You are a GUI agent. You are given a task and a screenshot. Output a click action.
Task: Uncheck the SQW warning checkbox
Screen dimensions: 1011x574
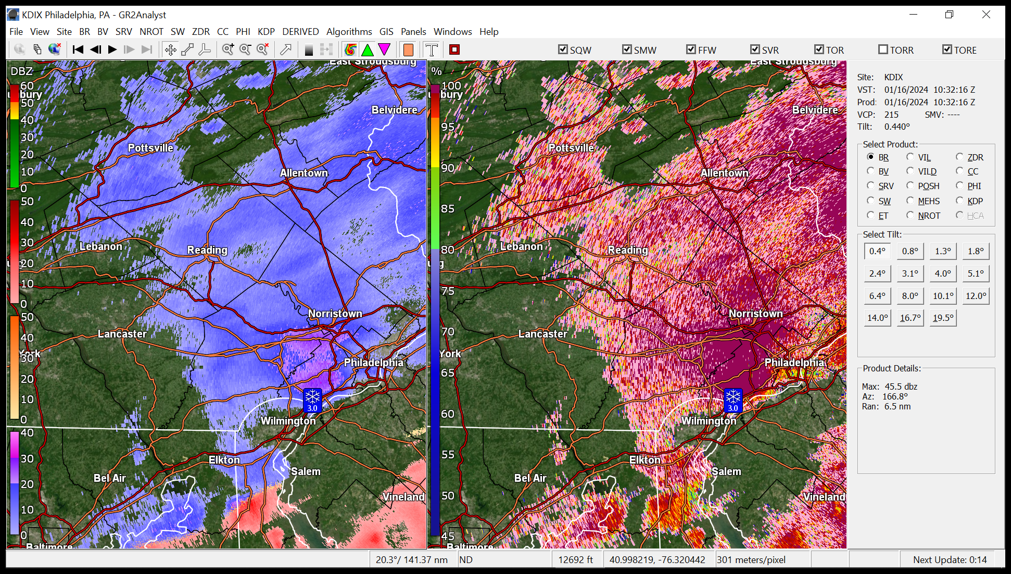(x=563, y=49)
